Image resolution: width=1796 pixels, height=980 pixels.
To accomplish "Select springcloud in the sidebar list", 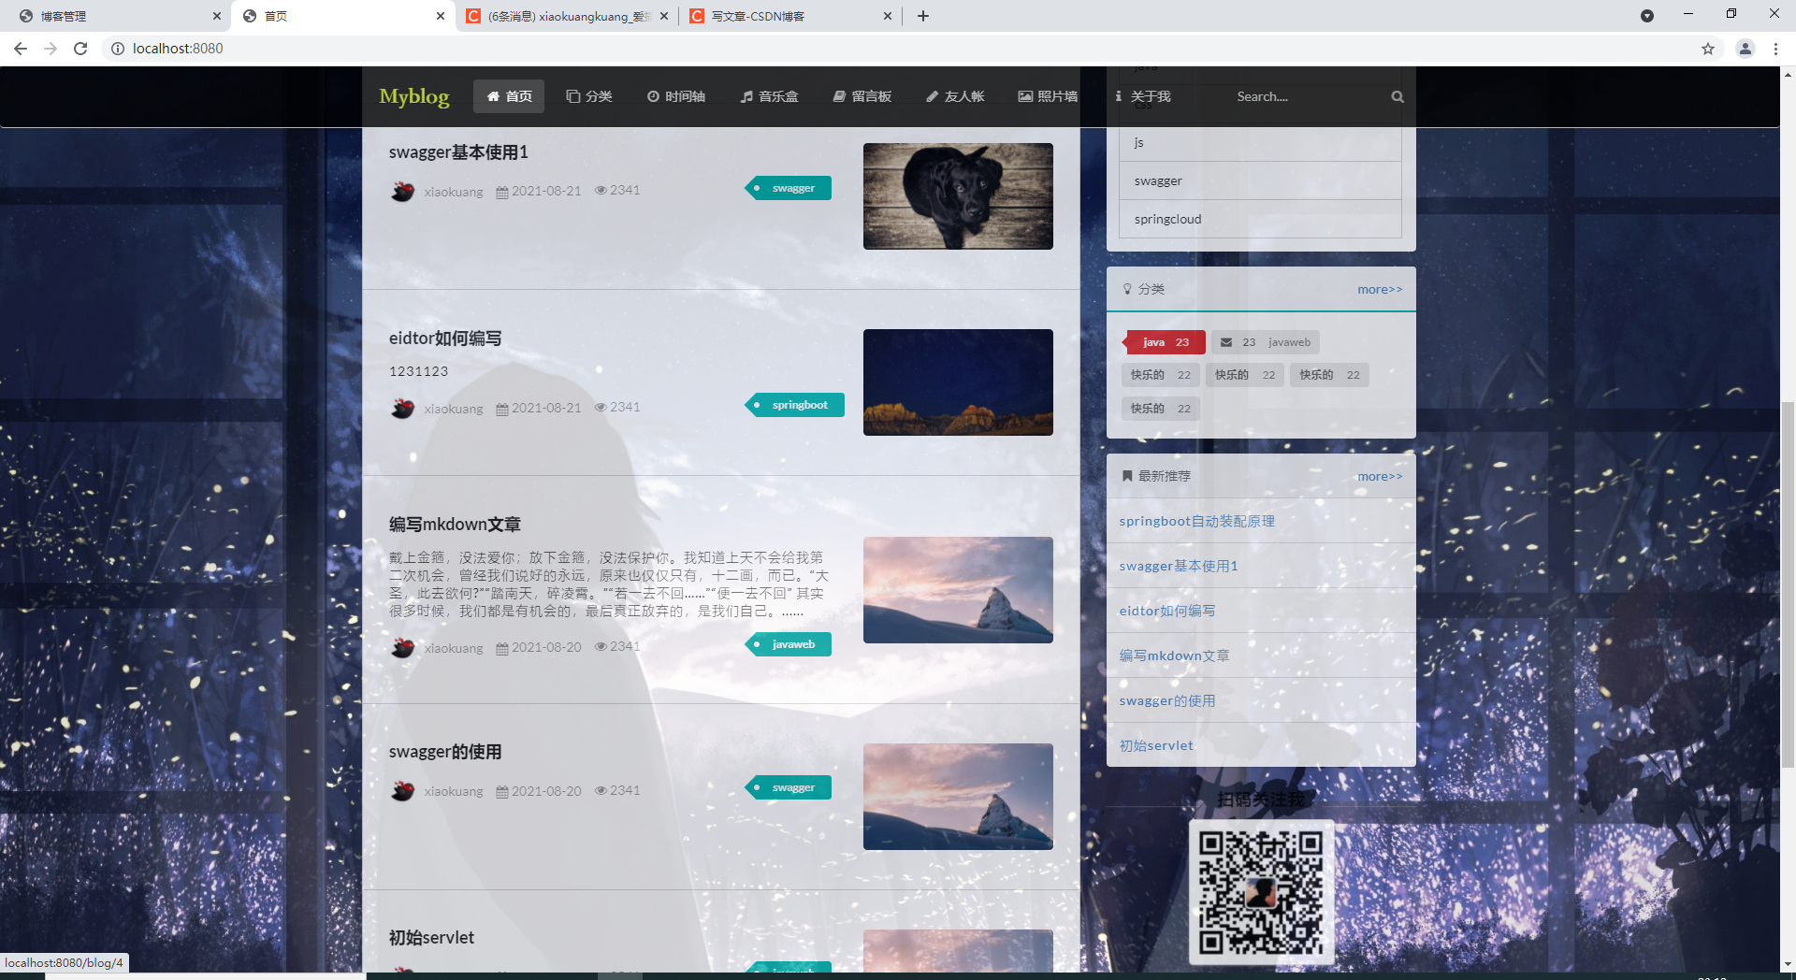I will point(1260,219).
